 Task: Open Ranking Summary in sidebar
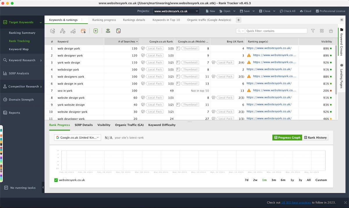(x=22, y=33)
